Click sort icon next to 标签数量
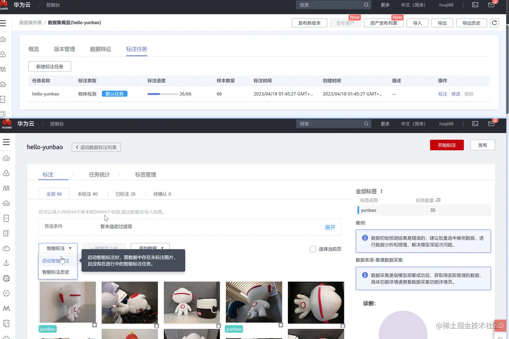 (x=438, y=200)
